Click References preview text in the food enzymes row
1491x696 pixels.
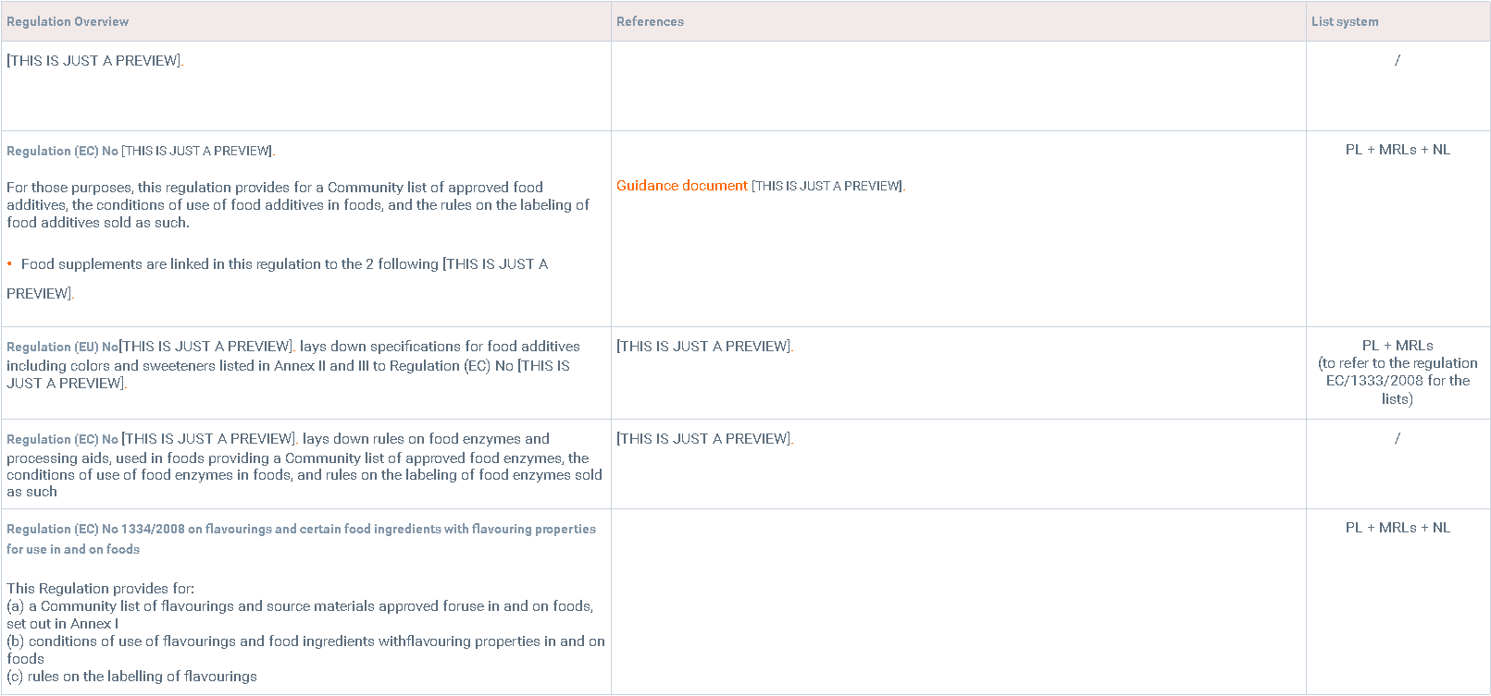[x=704, y=439]
